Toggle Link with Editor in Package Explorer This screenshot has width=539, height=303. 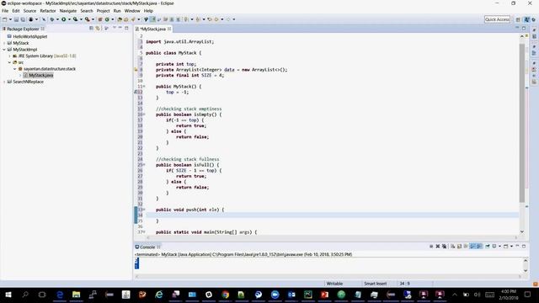98,29
